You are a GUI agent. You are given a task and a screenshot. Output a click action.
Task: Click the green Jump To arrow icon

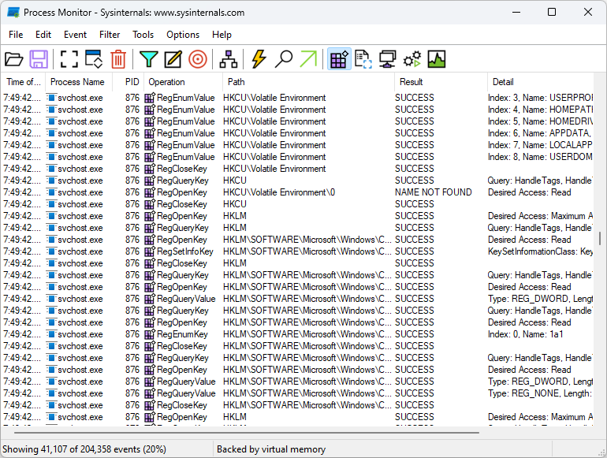click(308, 59)
